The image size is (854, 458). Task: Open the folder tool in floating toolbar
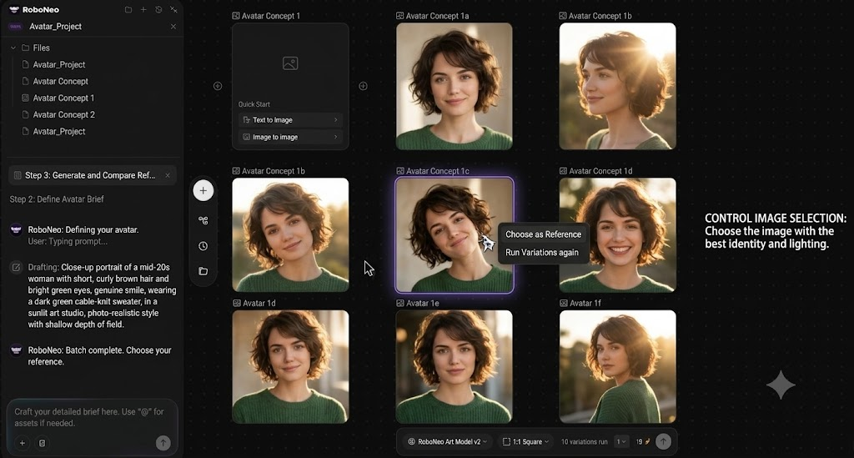point(203,271)
